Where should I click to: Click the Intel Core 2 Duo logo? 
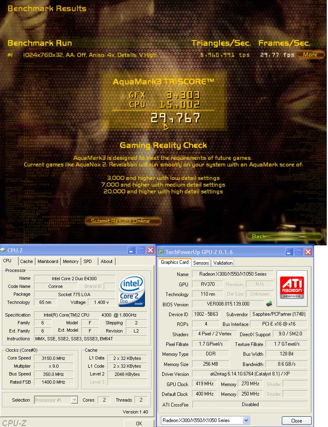(132, 290)
